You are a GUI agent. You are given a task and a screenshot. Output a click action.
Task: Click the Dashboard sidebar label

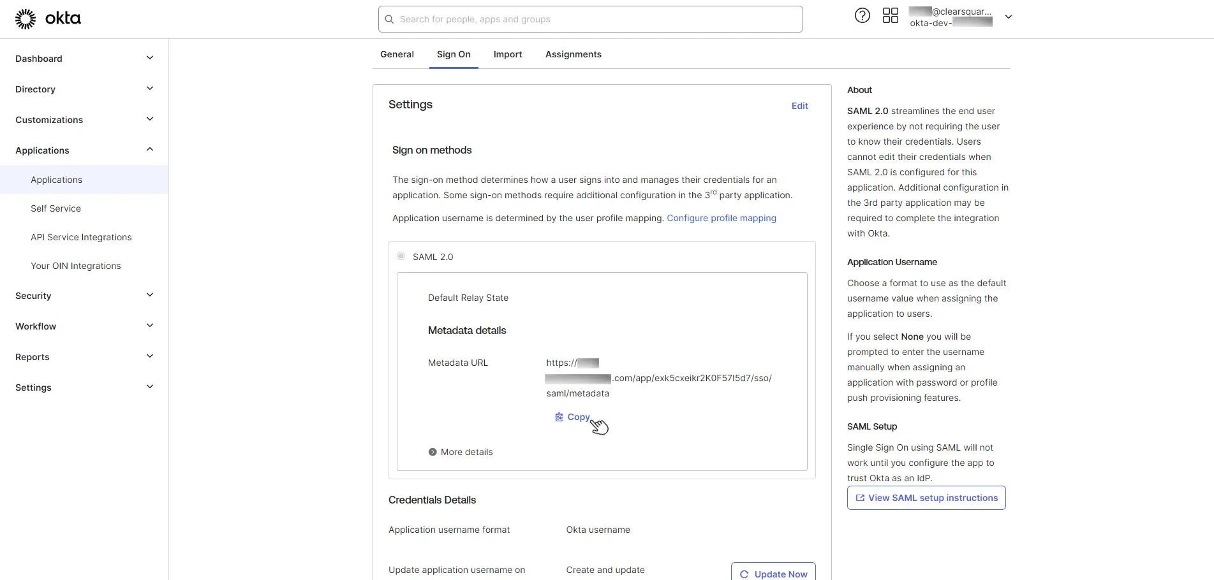(39, 59)
